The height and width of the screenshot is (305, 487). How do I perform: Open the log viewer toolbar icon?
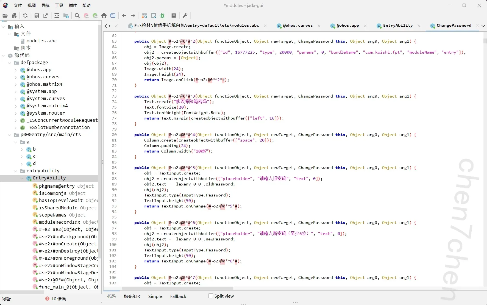(x=174, y=16)
